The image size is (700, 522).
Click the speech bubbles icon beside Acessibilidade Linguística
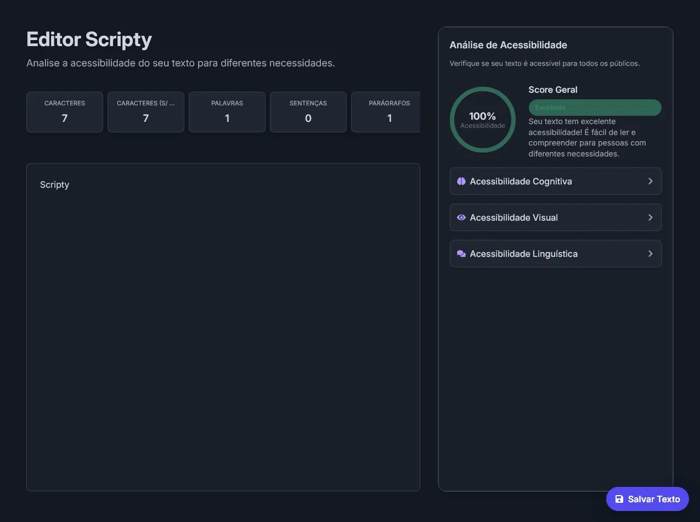pyautogui.click(x=461, y=254)
